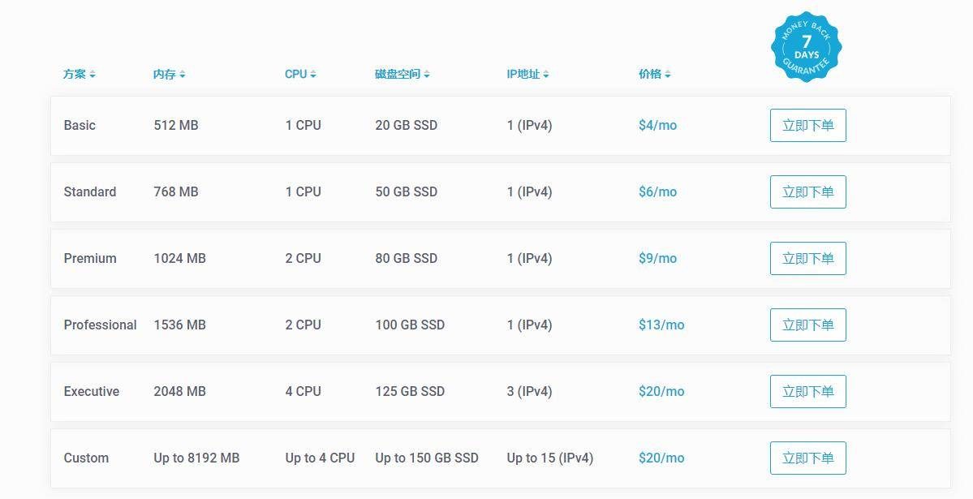The image size is (973, 499).
Task: Click the 7 Days Money Back Guarantee badge
Action: click(806, 46)
